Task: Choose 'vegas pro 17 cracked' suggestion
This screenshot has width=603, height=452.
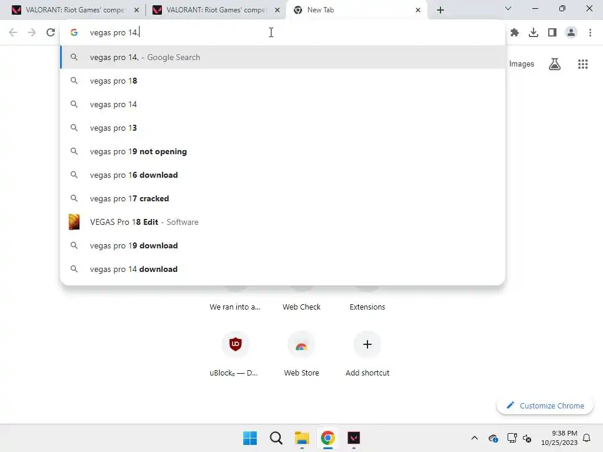Action: click(x=283, y=198)
